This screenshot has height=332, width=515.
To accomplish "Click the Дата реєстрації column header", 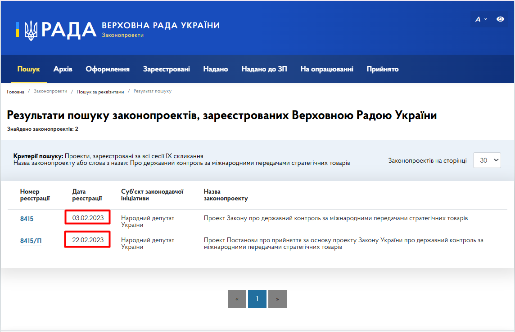I will [87, 195].
